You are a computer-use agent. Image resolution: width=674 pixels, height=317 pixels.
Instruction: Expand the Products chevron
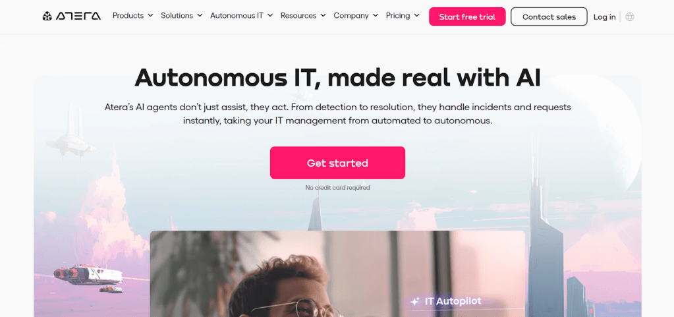pyautogui.click(x=150, y=15)
